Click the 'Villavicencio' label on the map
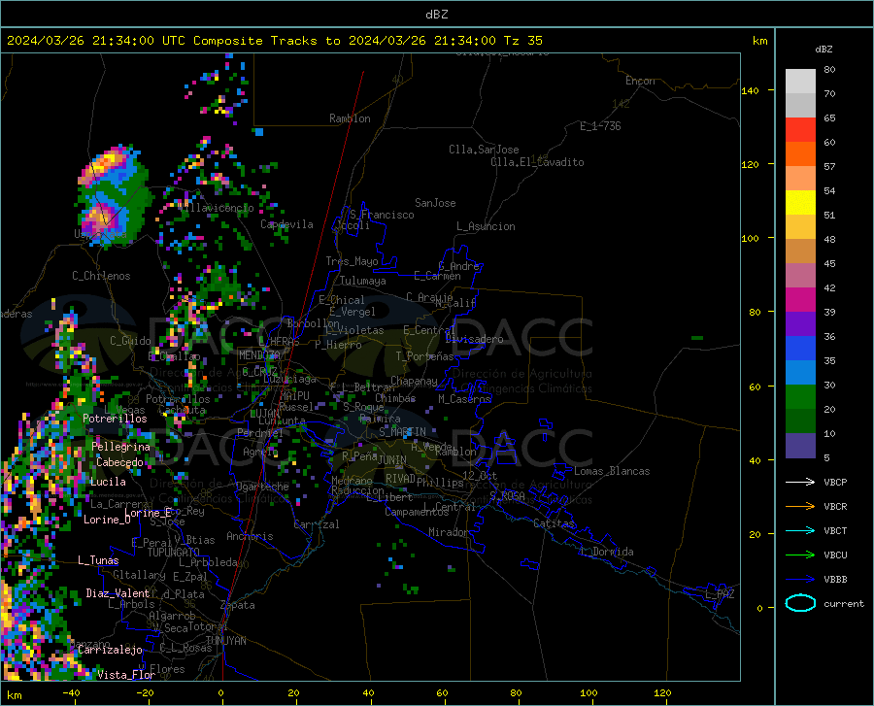874x706 pixels. 216,208
